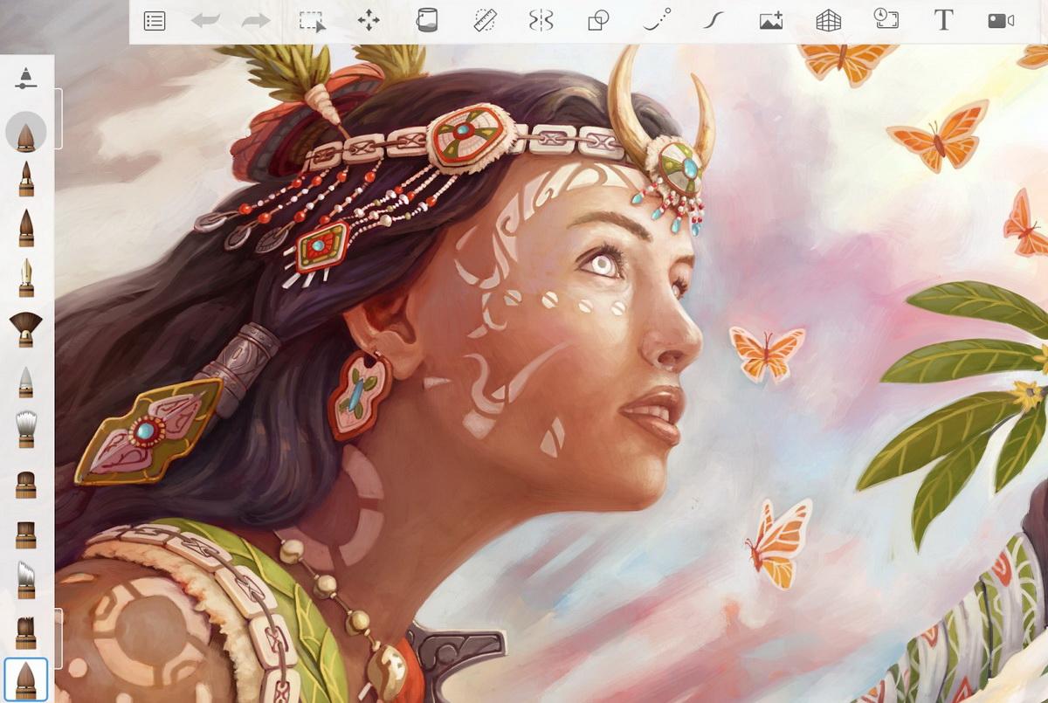The height and width of the screenshot is (703, 1048).
Task: Activate the Transform move tool
Action: coord(369,21)
